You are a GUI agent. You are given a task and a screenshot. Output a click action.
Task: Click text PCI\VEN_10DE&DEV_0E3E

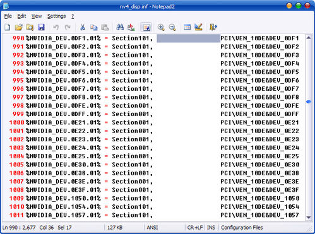pyautogui.click(x=259, y=182)
